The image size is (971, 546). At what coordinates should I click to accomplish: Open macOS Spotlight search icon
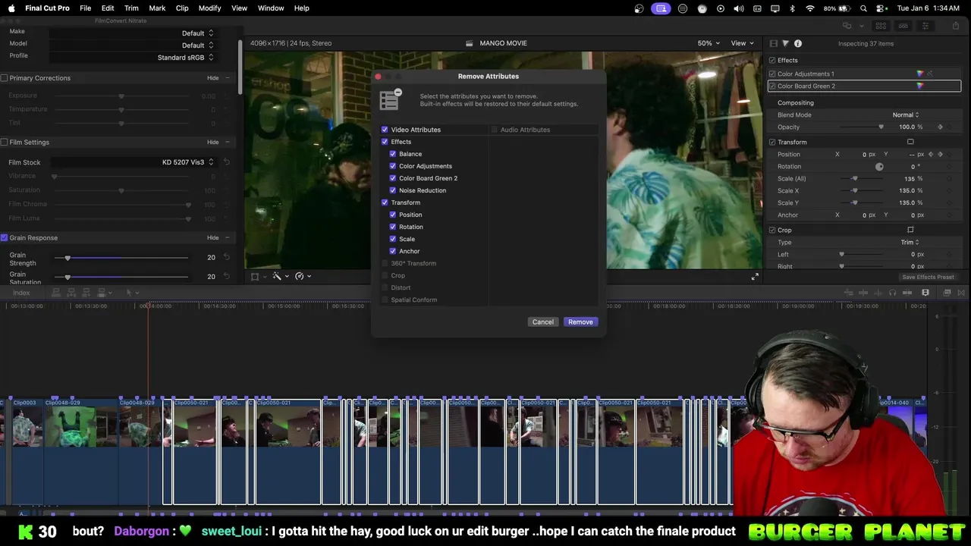coord(863,8)
